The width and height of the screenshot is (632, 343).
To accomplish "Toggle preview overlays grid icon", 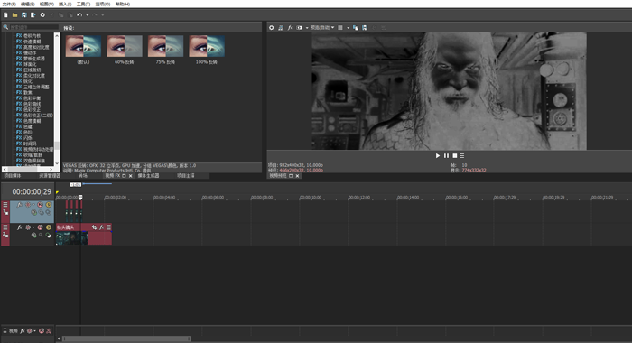I will click(x=340, y=28).
